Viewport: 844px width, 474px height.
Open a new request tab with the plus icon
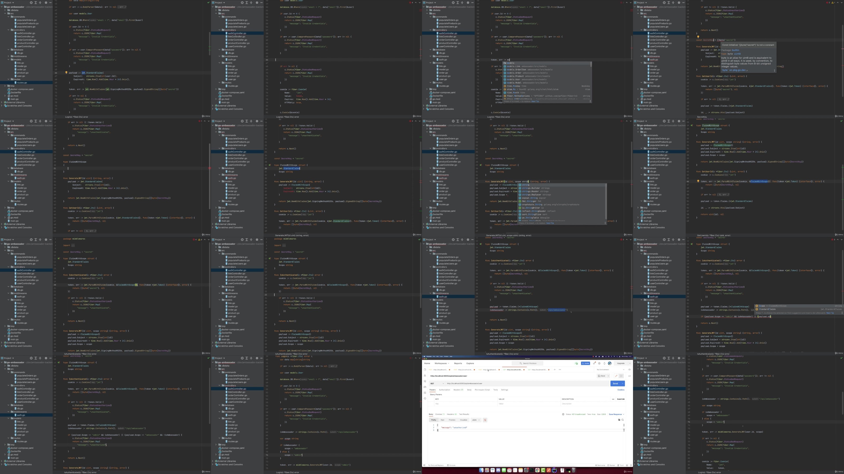click(x=555, y=370)
